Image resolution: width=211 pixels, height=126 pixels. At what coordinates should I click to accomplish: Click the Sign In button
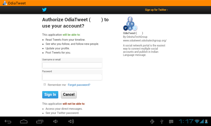click(50, 95)
